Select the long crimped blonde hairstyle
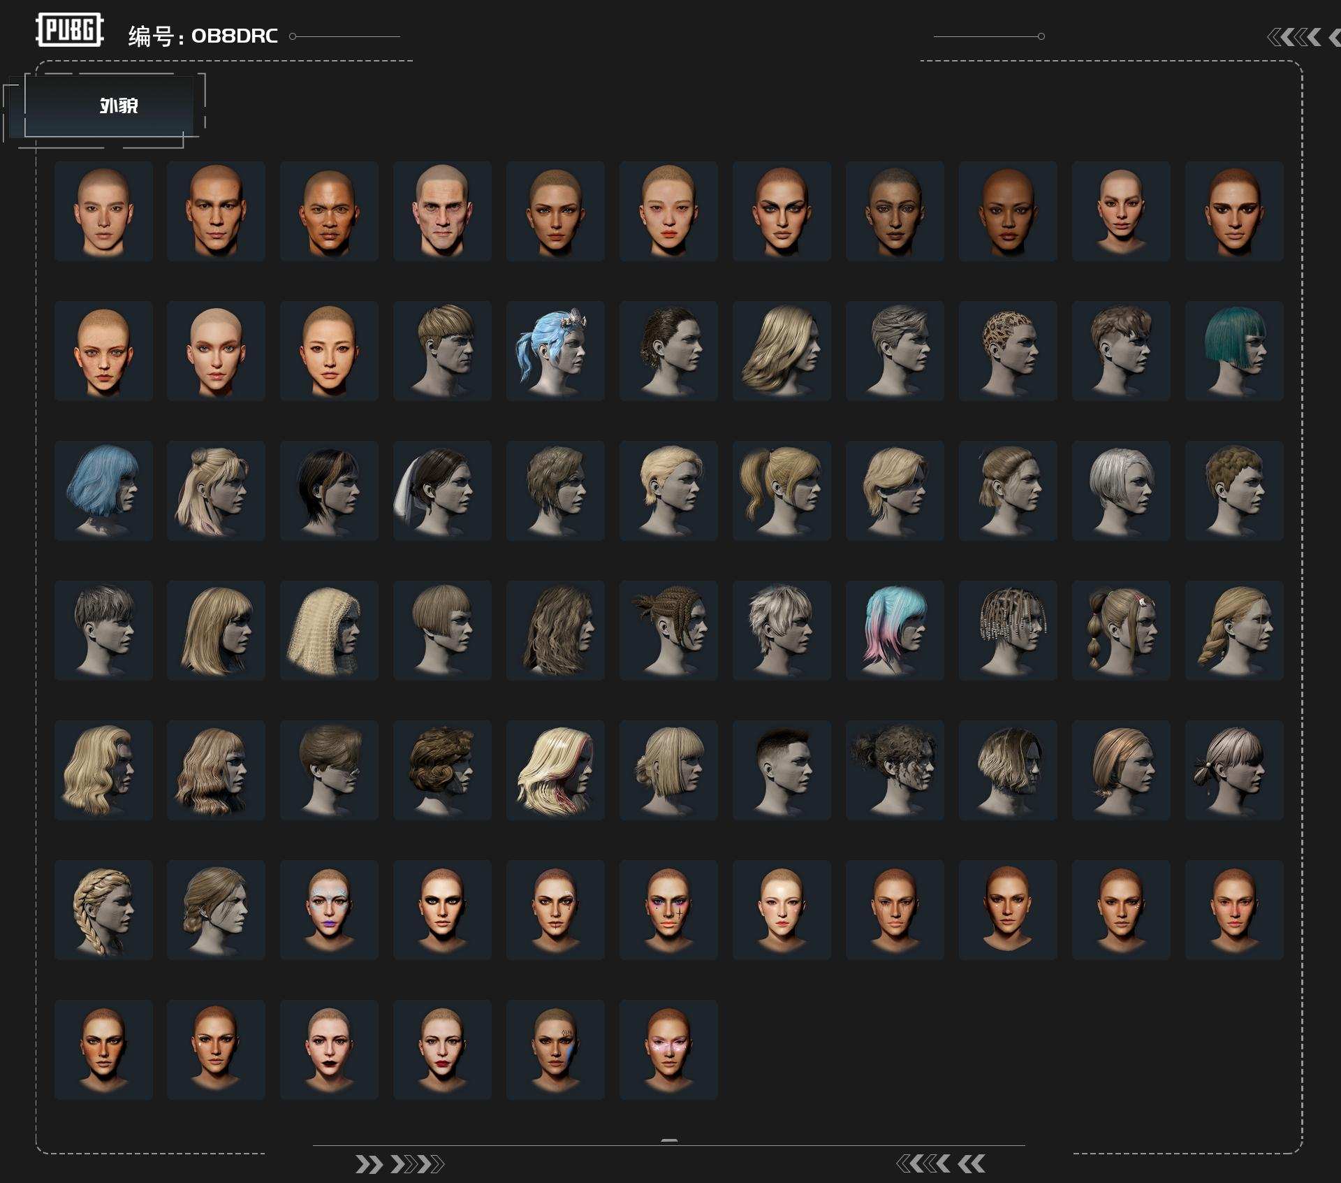 (329, 630)
